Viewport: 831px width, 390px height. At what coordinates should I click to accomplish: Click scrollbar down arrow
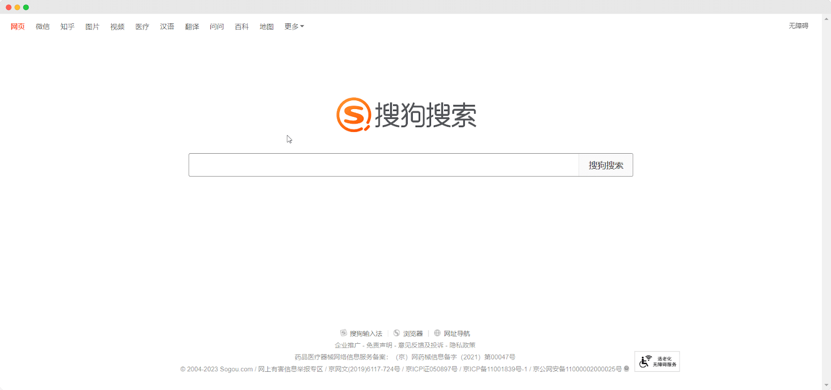pos(826,385)
